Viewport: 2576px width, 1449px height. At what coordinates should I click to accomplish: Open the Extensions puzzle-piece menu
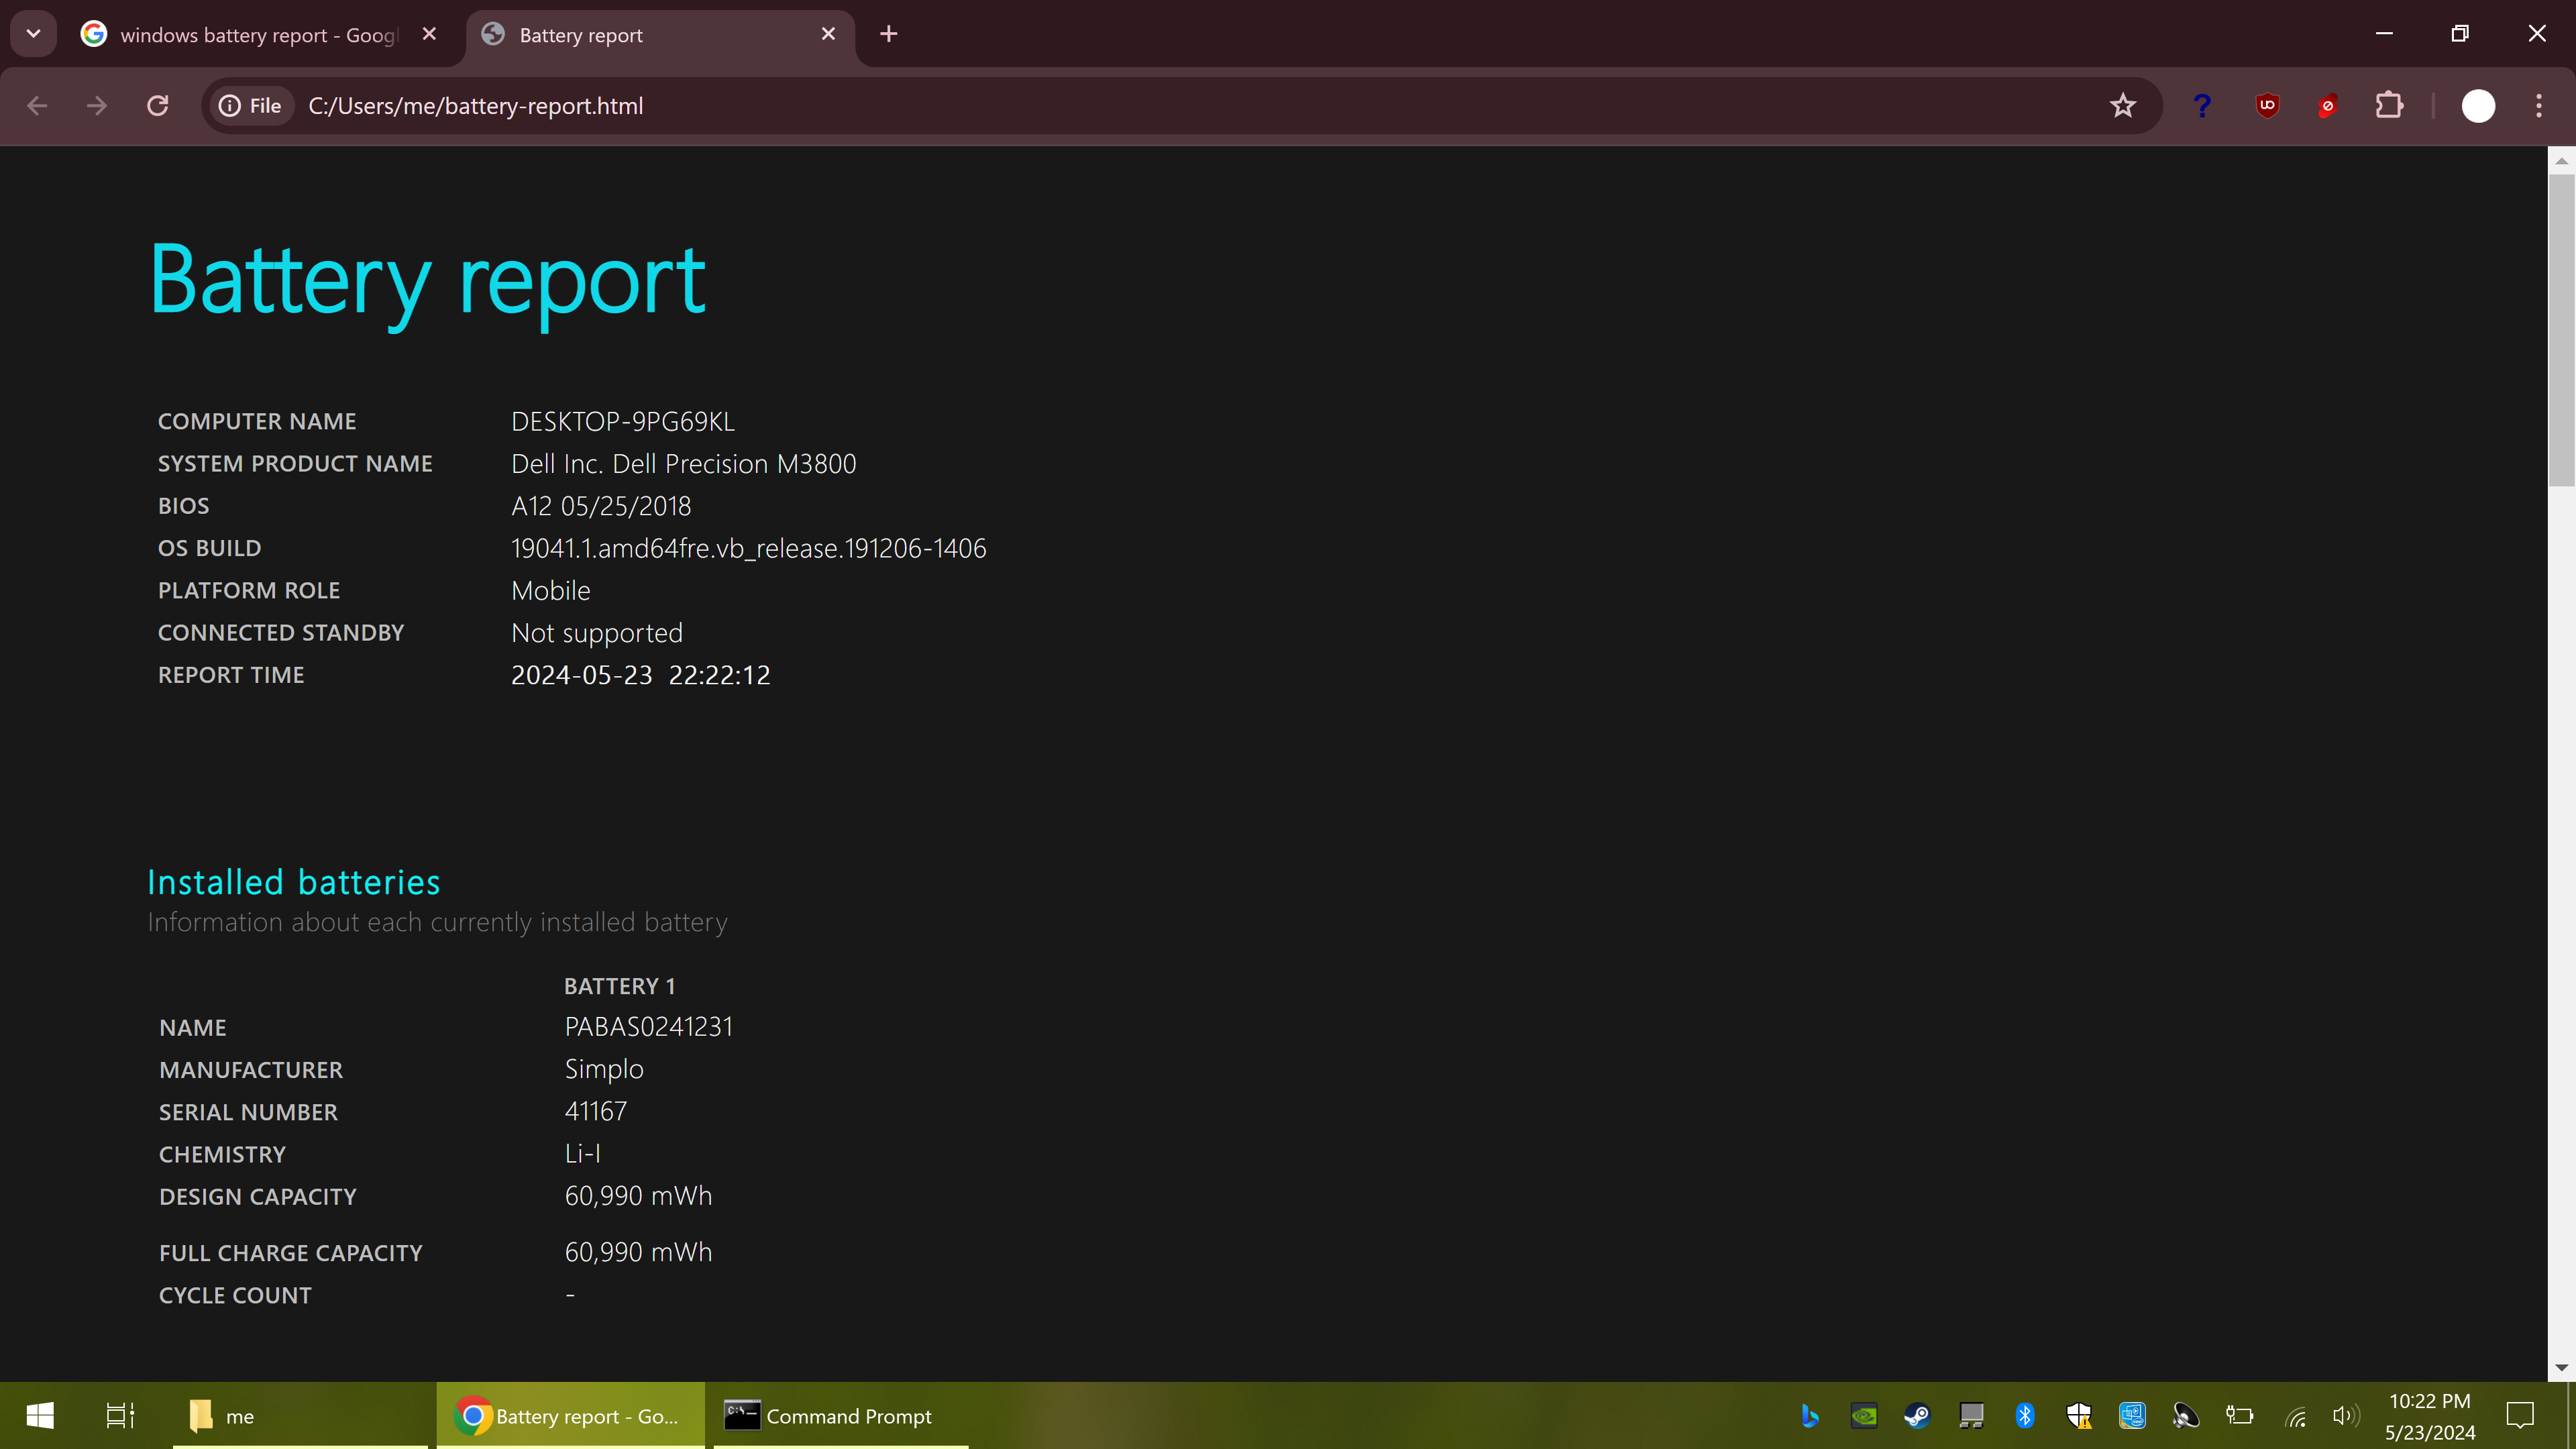click(x=2389, y=106)
